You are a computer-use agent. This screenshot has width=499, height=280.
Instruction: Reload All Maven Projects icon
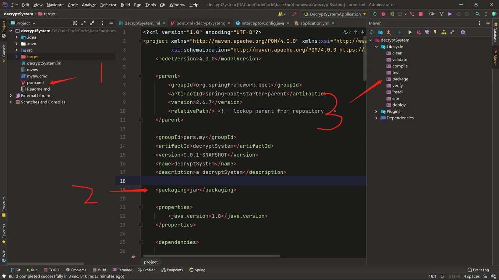(372, 32)
